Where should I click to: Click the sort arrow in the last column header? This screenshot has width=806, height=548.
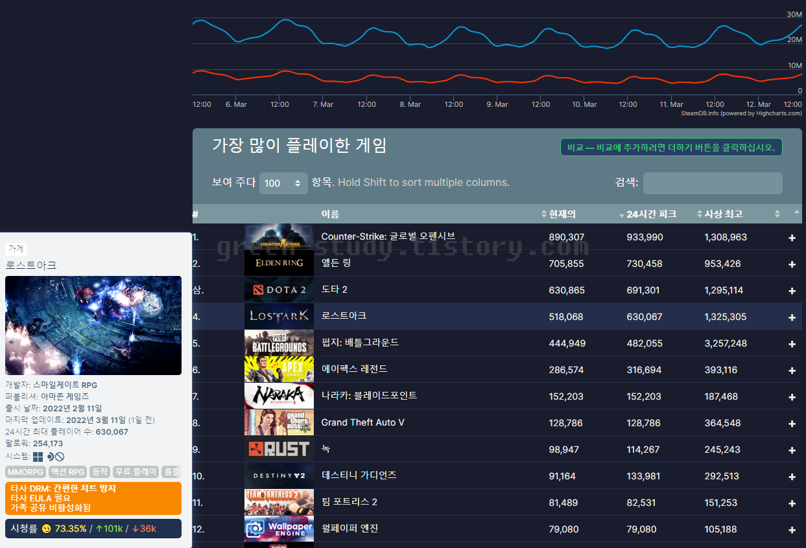796,212
